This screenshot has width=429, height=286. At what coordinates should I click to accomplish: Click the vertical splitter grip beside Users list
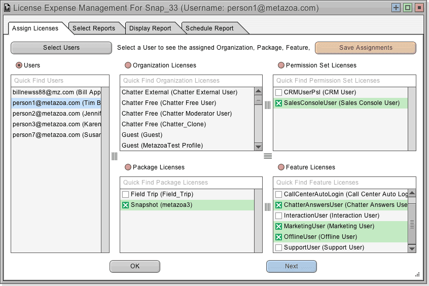pos(115,156)
